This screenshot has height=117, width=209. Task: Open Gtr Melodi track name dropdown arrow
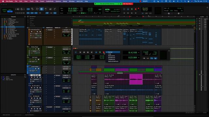point(41,96)
